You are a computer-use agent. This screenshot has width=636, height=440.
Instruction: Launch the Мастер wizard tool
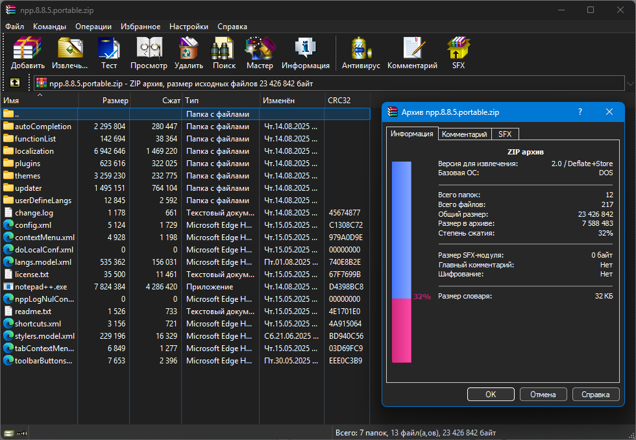point(260,53)
